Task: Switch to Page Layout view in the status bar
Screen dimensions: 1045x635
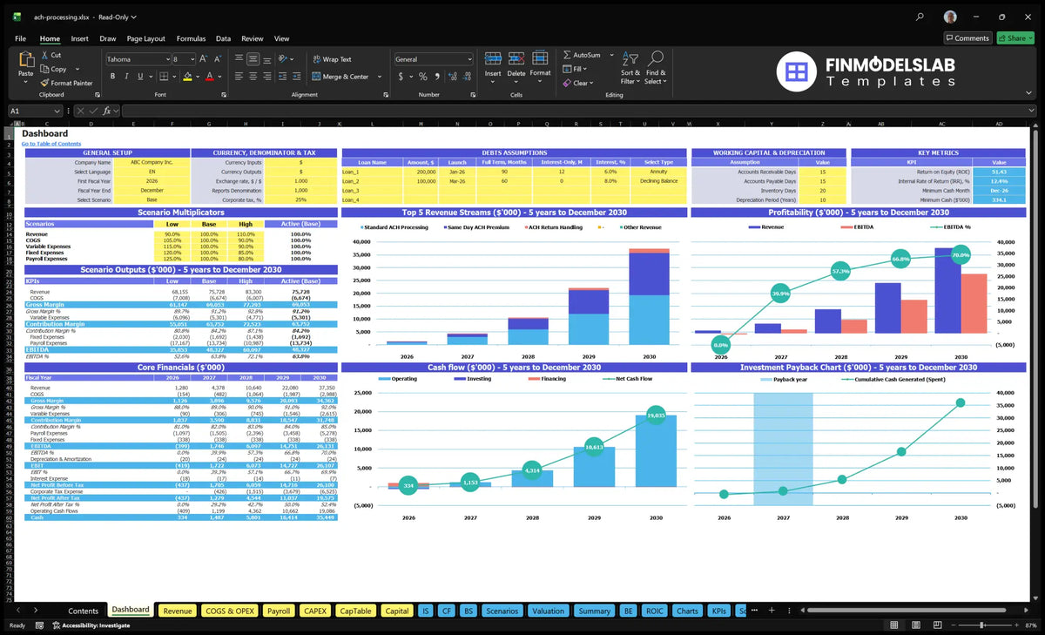Action: pos(914,625)
